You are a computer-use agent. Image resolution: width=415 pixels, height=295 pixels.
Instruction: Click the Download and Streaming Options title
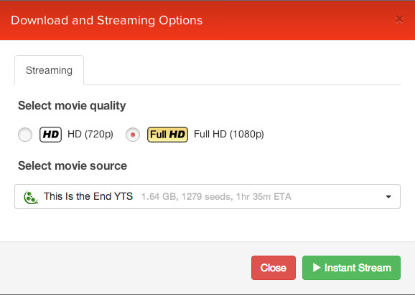pyautogui.click(x=107, y=21)
